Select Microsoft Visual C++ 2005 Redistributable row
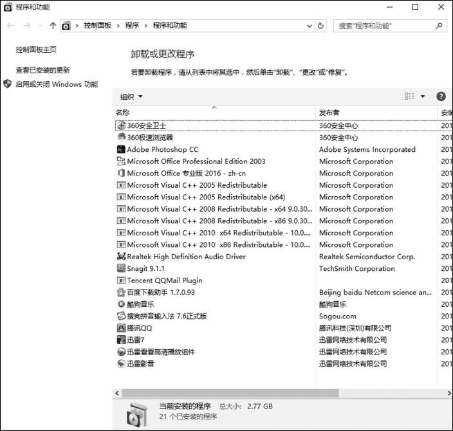453x431 pixels. point(284,185)
